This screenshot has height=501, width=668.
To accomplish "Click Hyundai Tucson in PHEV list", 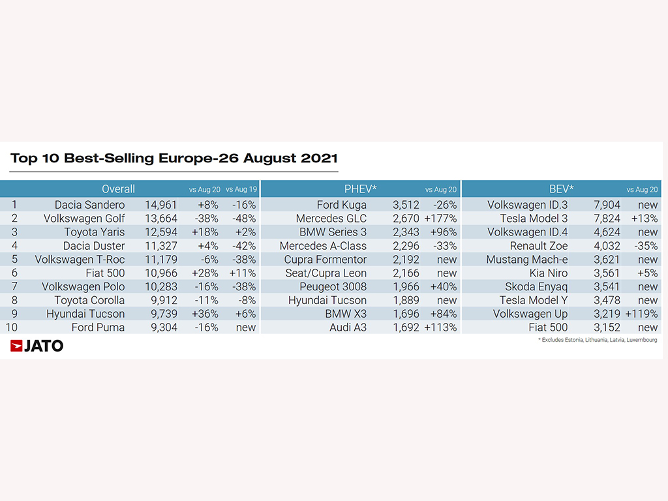I will (327, 300).
